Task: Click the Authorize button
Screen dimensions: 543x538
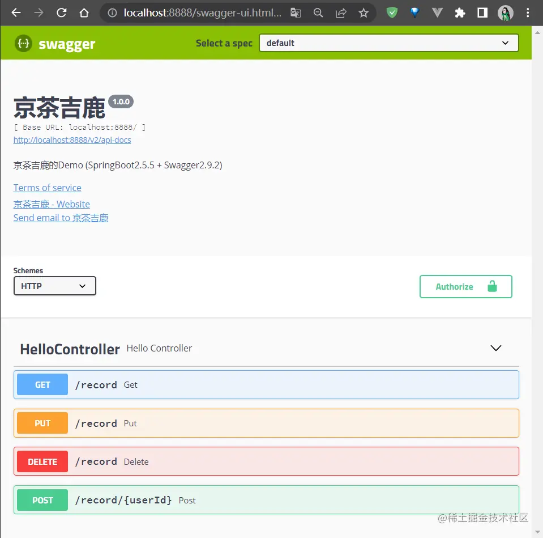Action: click(x=466, y=287)
